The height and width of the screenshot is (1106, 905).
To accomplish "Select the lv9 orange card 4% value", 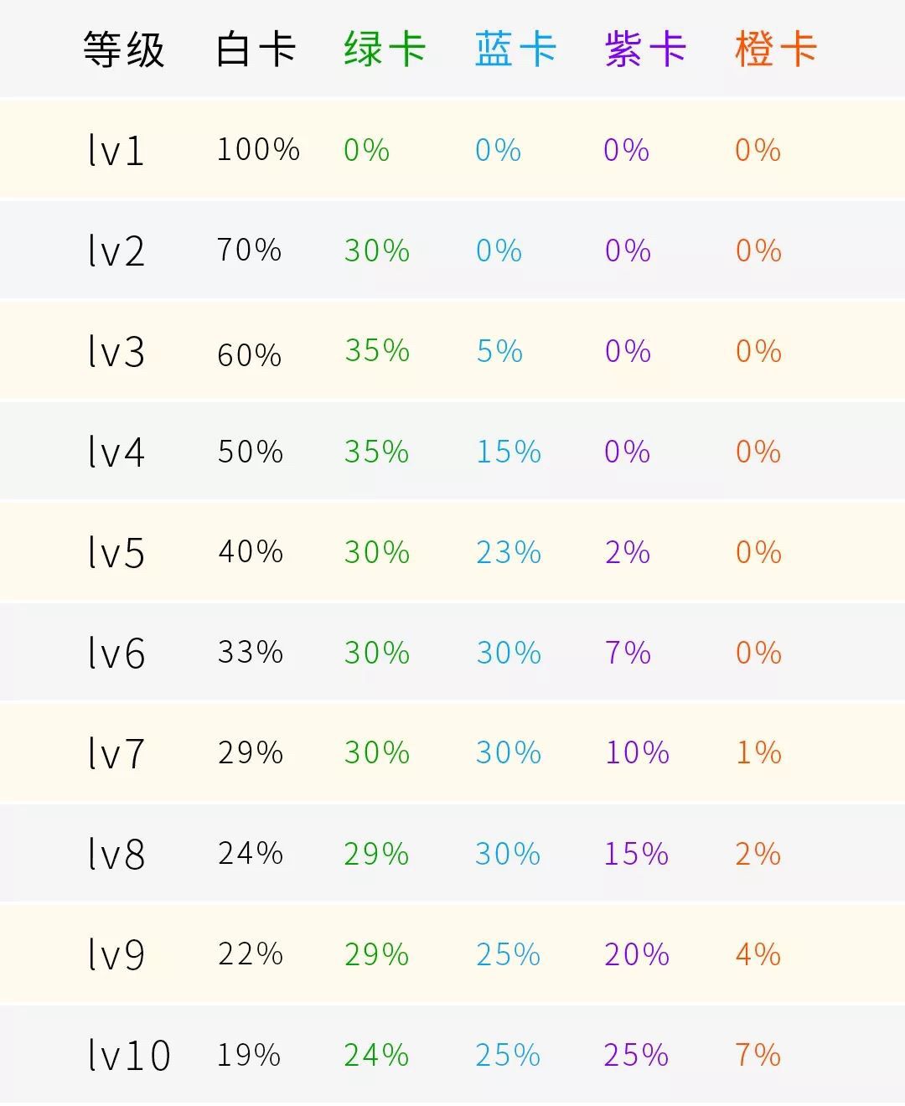I will [x=758, y=954].
